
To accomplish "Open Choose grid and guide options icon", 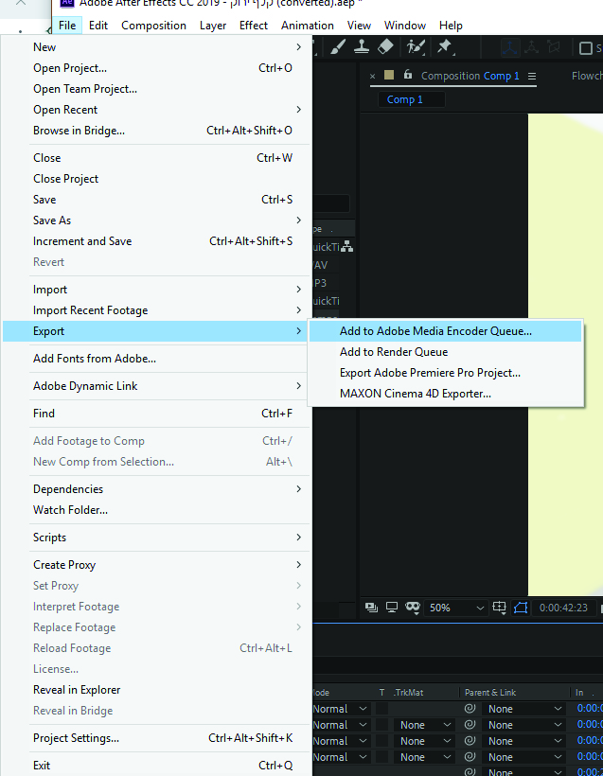I will pos(499,608).
